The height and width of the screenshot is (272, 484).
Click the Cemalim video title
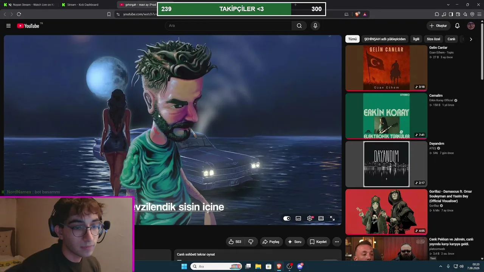point(436,96)
